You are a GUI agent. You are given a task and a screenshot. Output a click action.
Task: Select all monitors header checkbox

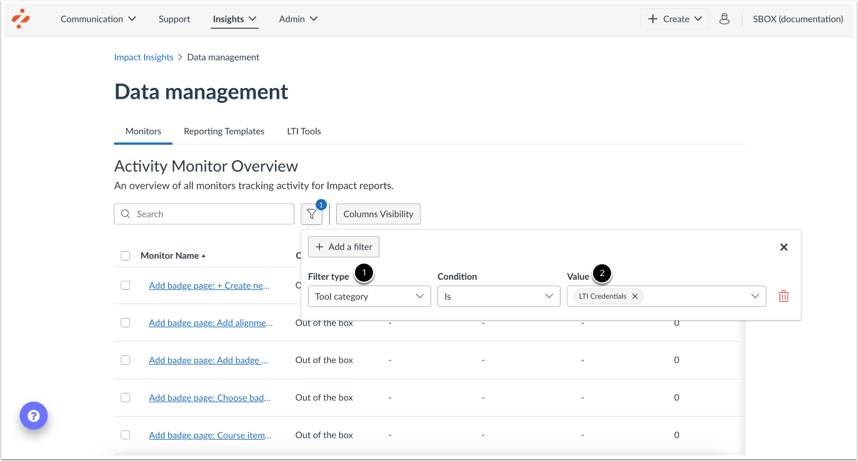click(x=126, y=255)
